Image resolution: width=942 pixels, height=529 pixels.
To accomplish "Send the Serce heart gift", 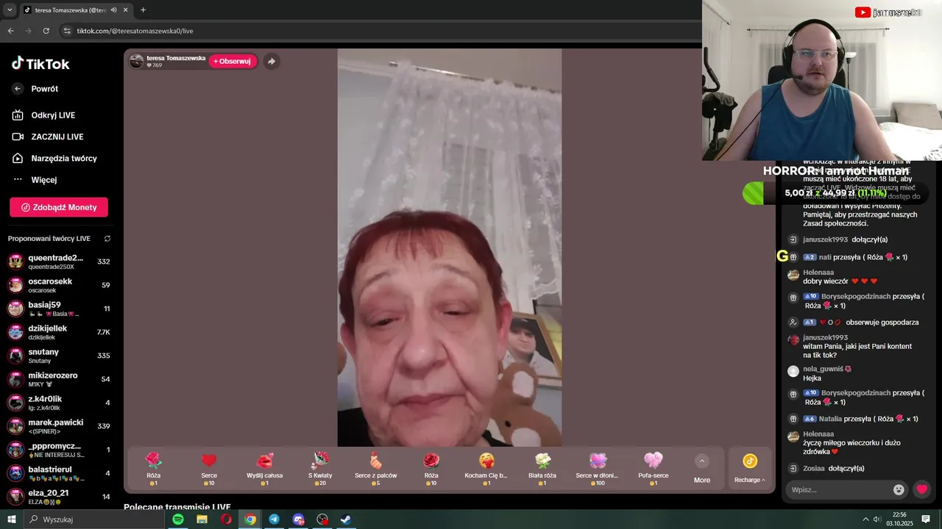I will (x=209, y=469).
